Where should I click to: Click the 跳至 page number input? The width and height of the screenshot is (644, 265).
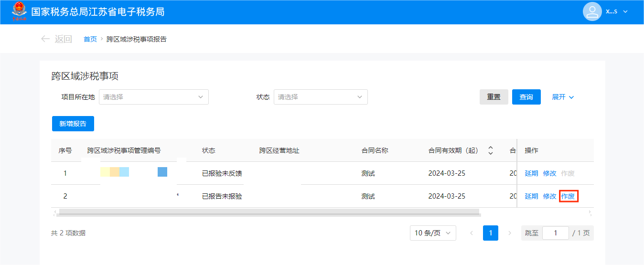click(x=555, y=233)
